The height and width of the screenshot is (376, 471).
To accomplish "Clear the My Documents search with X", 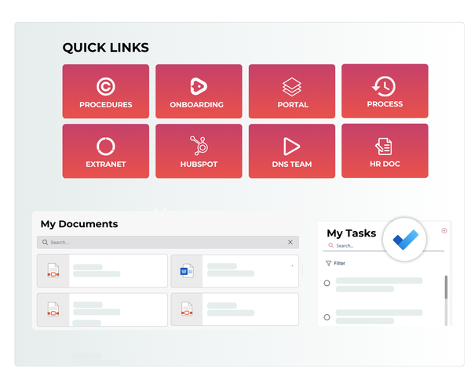I will click(290, 242).
